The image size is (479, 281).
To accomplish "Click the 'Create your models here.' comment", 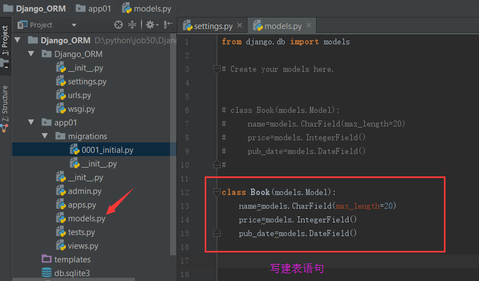I will pos(281,69).
